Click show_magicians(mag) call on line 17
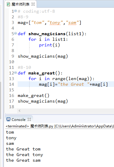 point(43,101)
